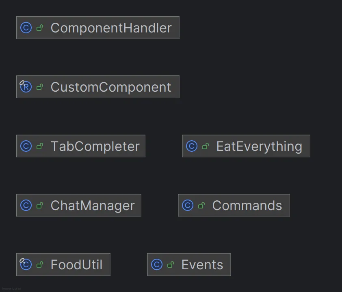Click the class icon on EatEverything
This screenshot has width=342, height=292.
(191, 146)
